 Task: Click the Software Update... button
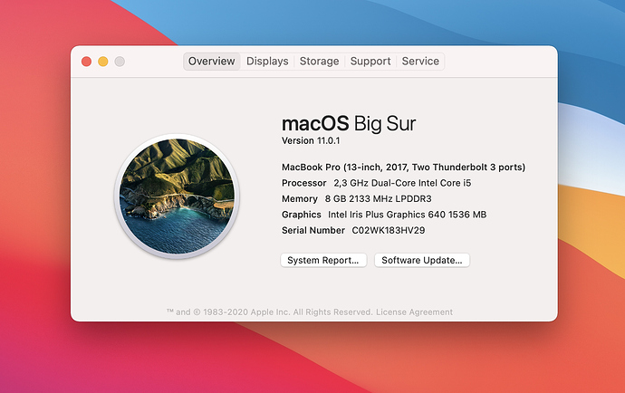(422, 260)
